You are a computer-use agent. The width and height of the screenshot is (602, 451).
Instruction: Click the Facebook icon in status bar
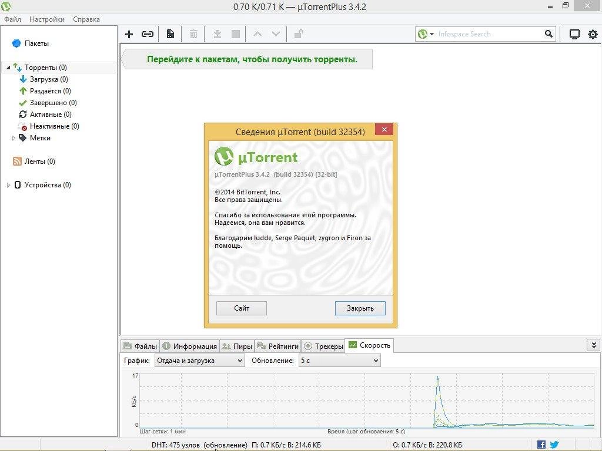(x=541, y=445)
